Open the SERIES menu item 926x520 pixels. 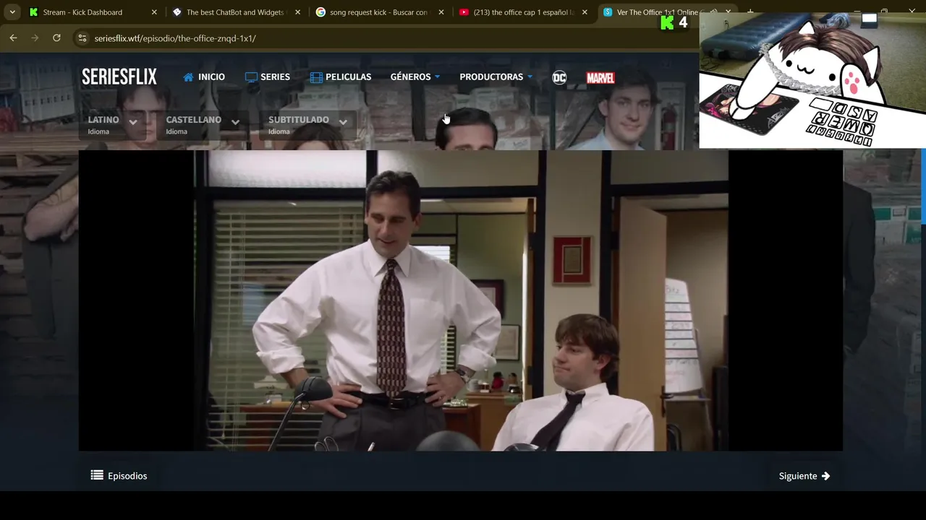[x=267, y=77]
